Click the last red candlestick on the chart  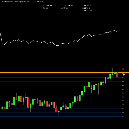click(x=117, y=74)
